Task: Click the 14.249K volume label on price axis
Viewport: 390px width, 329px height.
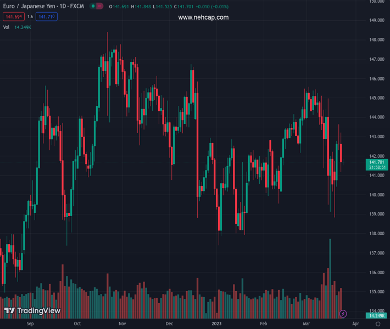Action: (x=376, y=315)
